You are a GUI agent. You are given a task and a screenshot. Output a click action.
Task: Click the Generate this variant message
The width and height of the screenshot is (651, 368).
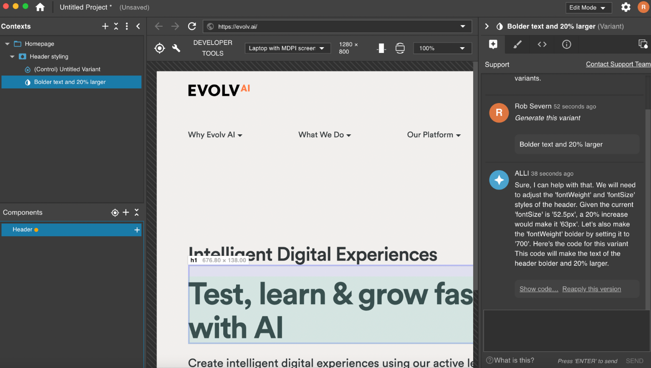(x=548, y=118)
